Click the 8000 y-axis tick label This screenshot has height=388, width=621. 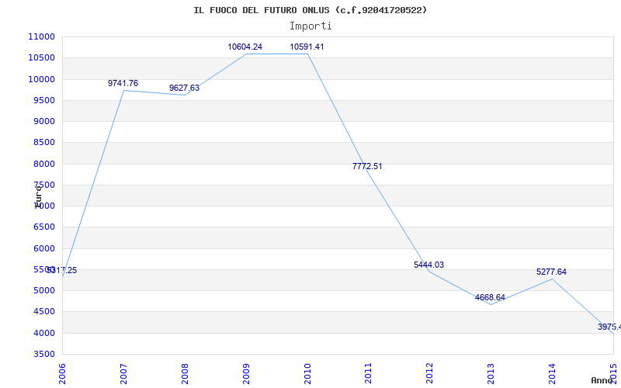(43, 164)
